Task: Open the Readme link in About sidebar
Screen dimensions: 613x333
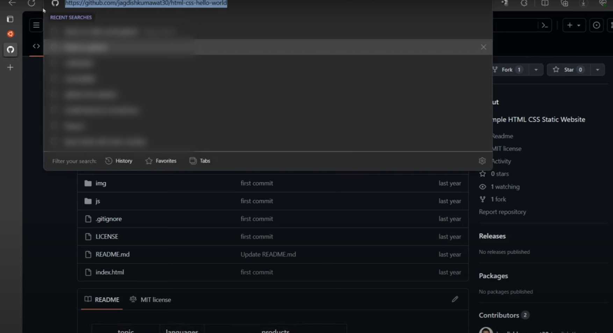Action: pos(503,136)
